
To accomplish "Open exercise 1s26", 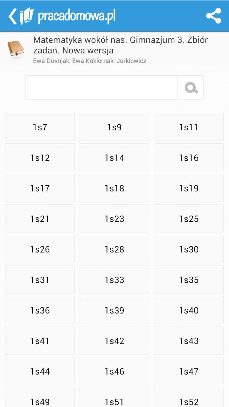I will pos(40,249).
